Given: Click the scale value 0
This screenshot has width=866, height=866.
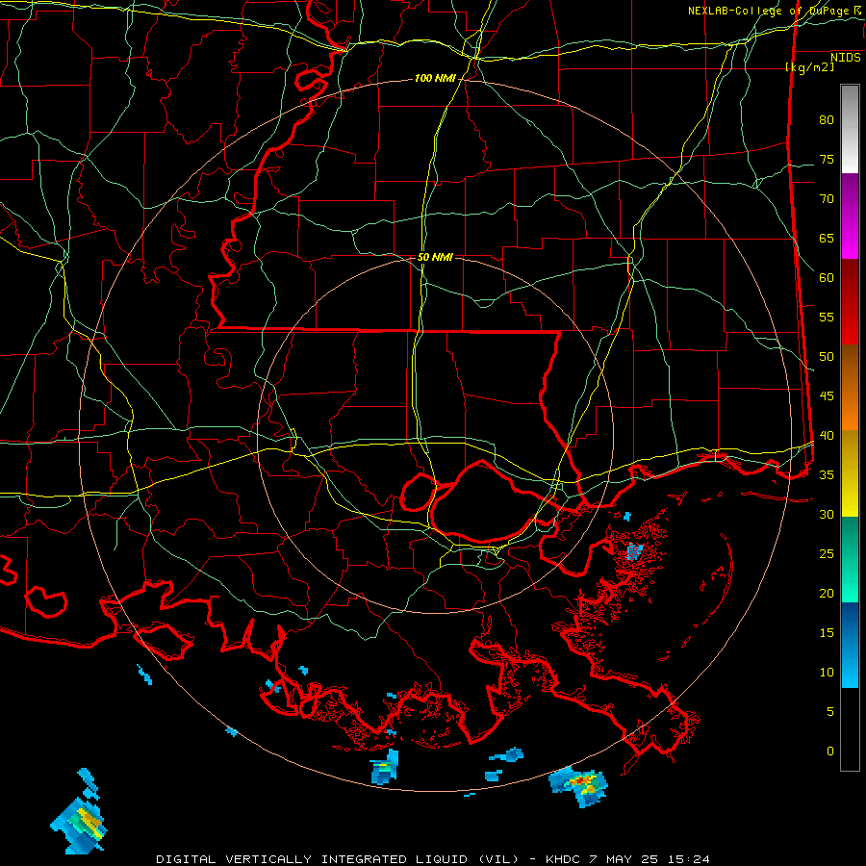Looking at the screenshot, I should coord(830,751).
